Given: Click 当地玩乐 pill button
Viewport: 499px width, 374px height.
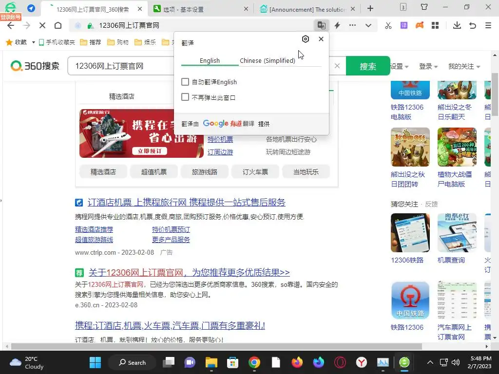Looking at the screenshot, I should pos(306,172).
